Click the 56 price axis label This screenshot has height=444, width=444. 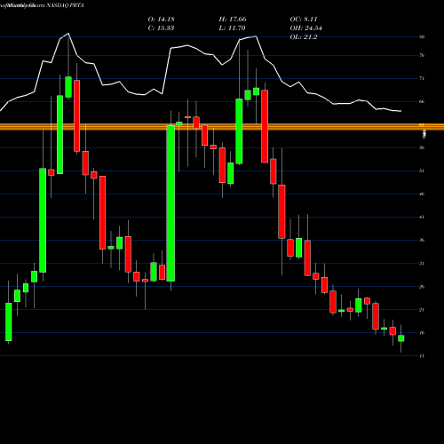click(422, 147)
